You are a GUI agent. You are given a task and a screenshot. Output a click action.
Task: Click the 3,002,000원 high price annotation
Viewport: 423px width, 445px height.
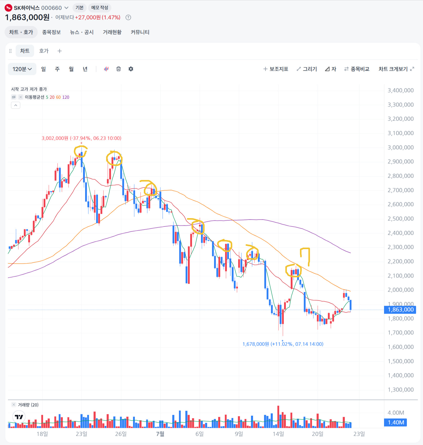pyautogui.click(x=82, y=138)
